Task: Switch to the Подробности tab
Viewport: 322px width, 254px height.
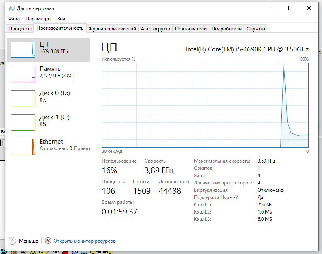Action: pyautogui.click(x=226, y=29)
